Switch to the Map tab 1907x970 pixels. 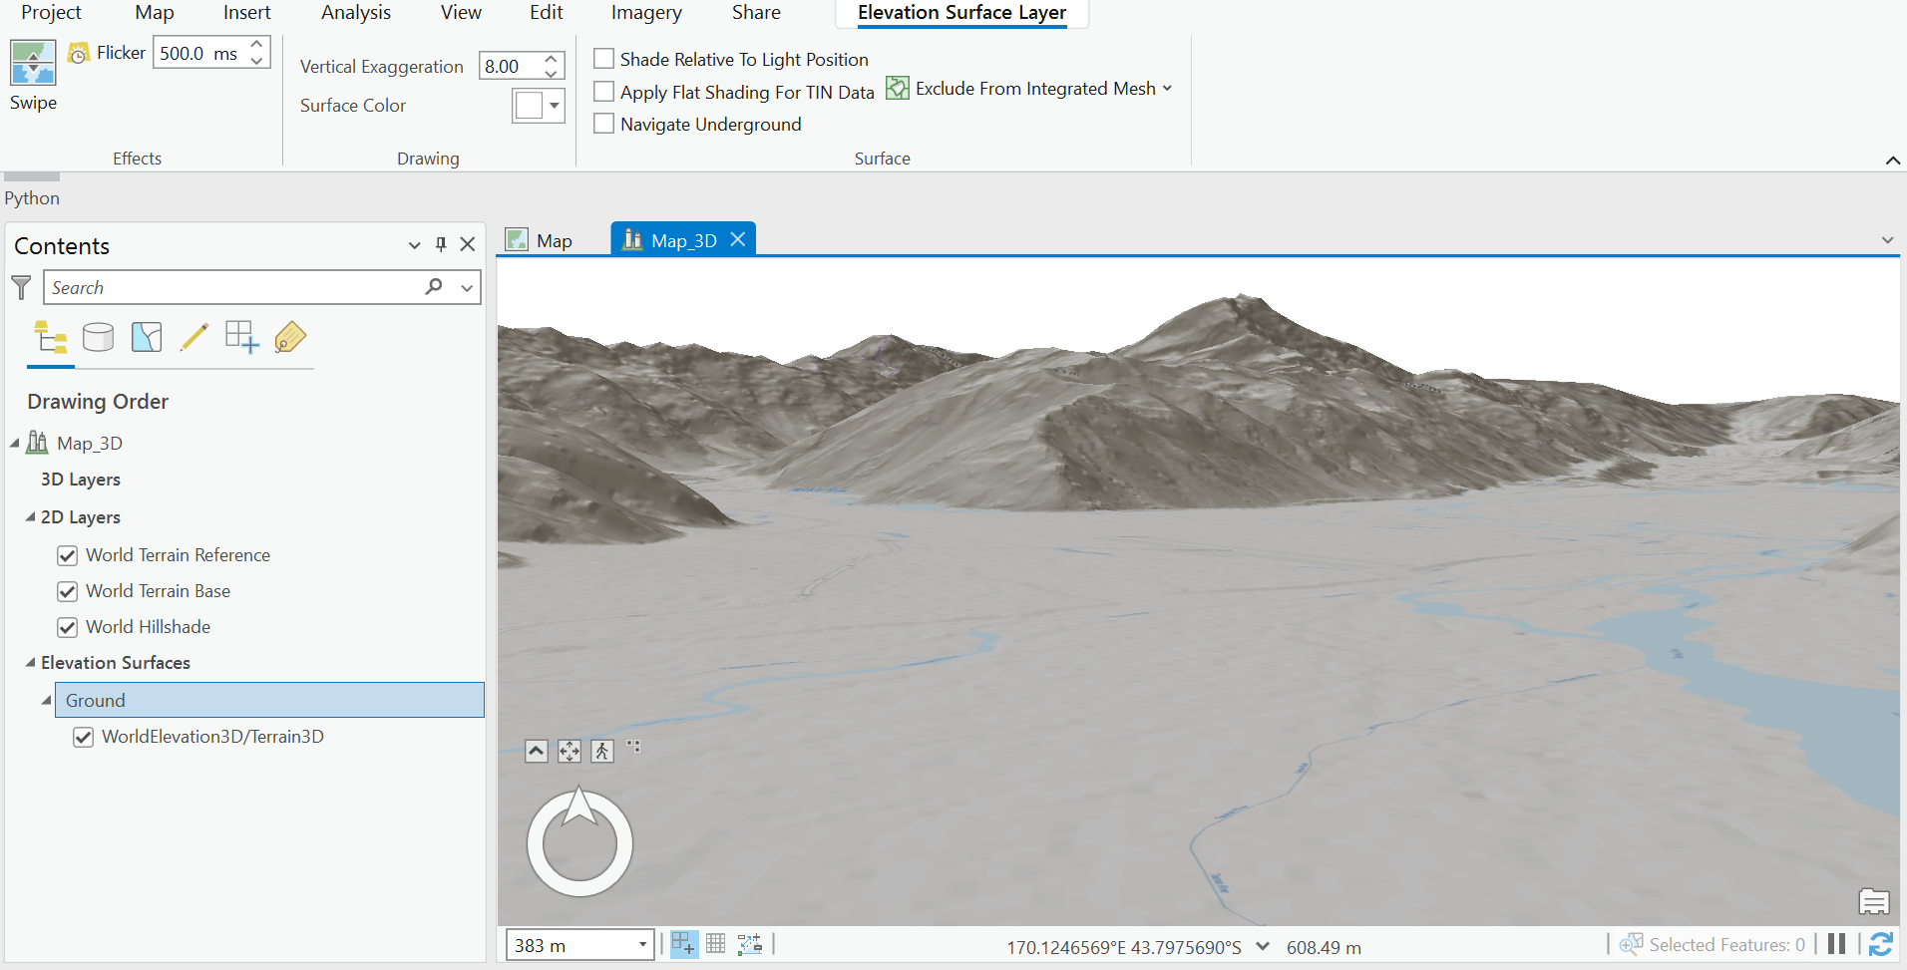[x=552, y=240]
